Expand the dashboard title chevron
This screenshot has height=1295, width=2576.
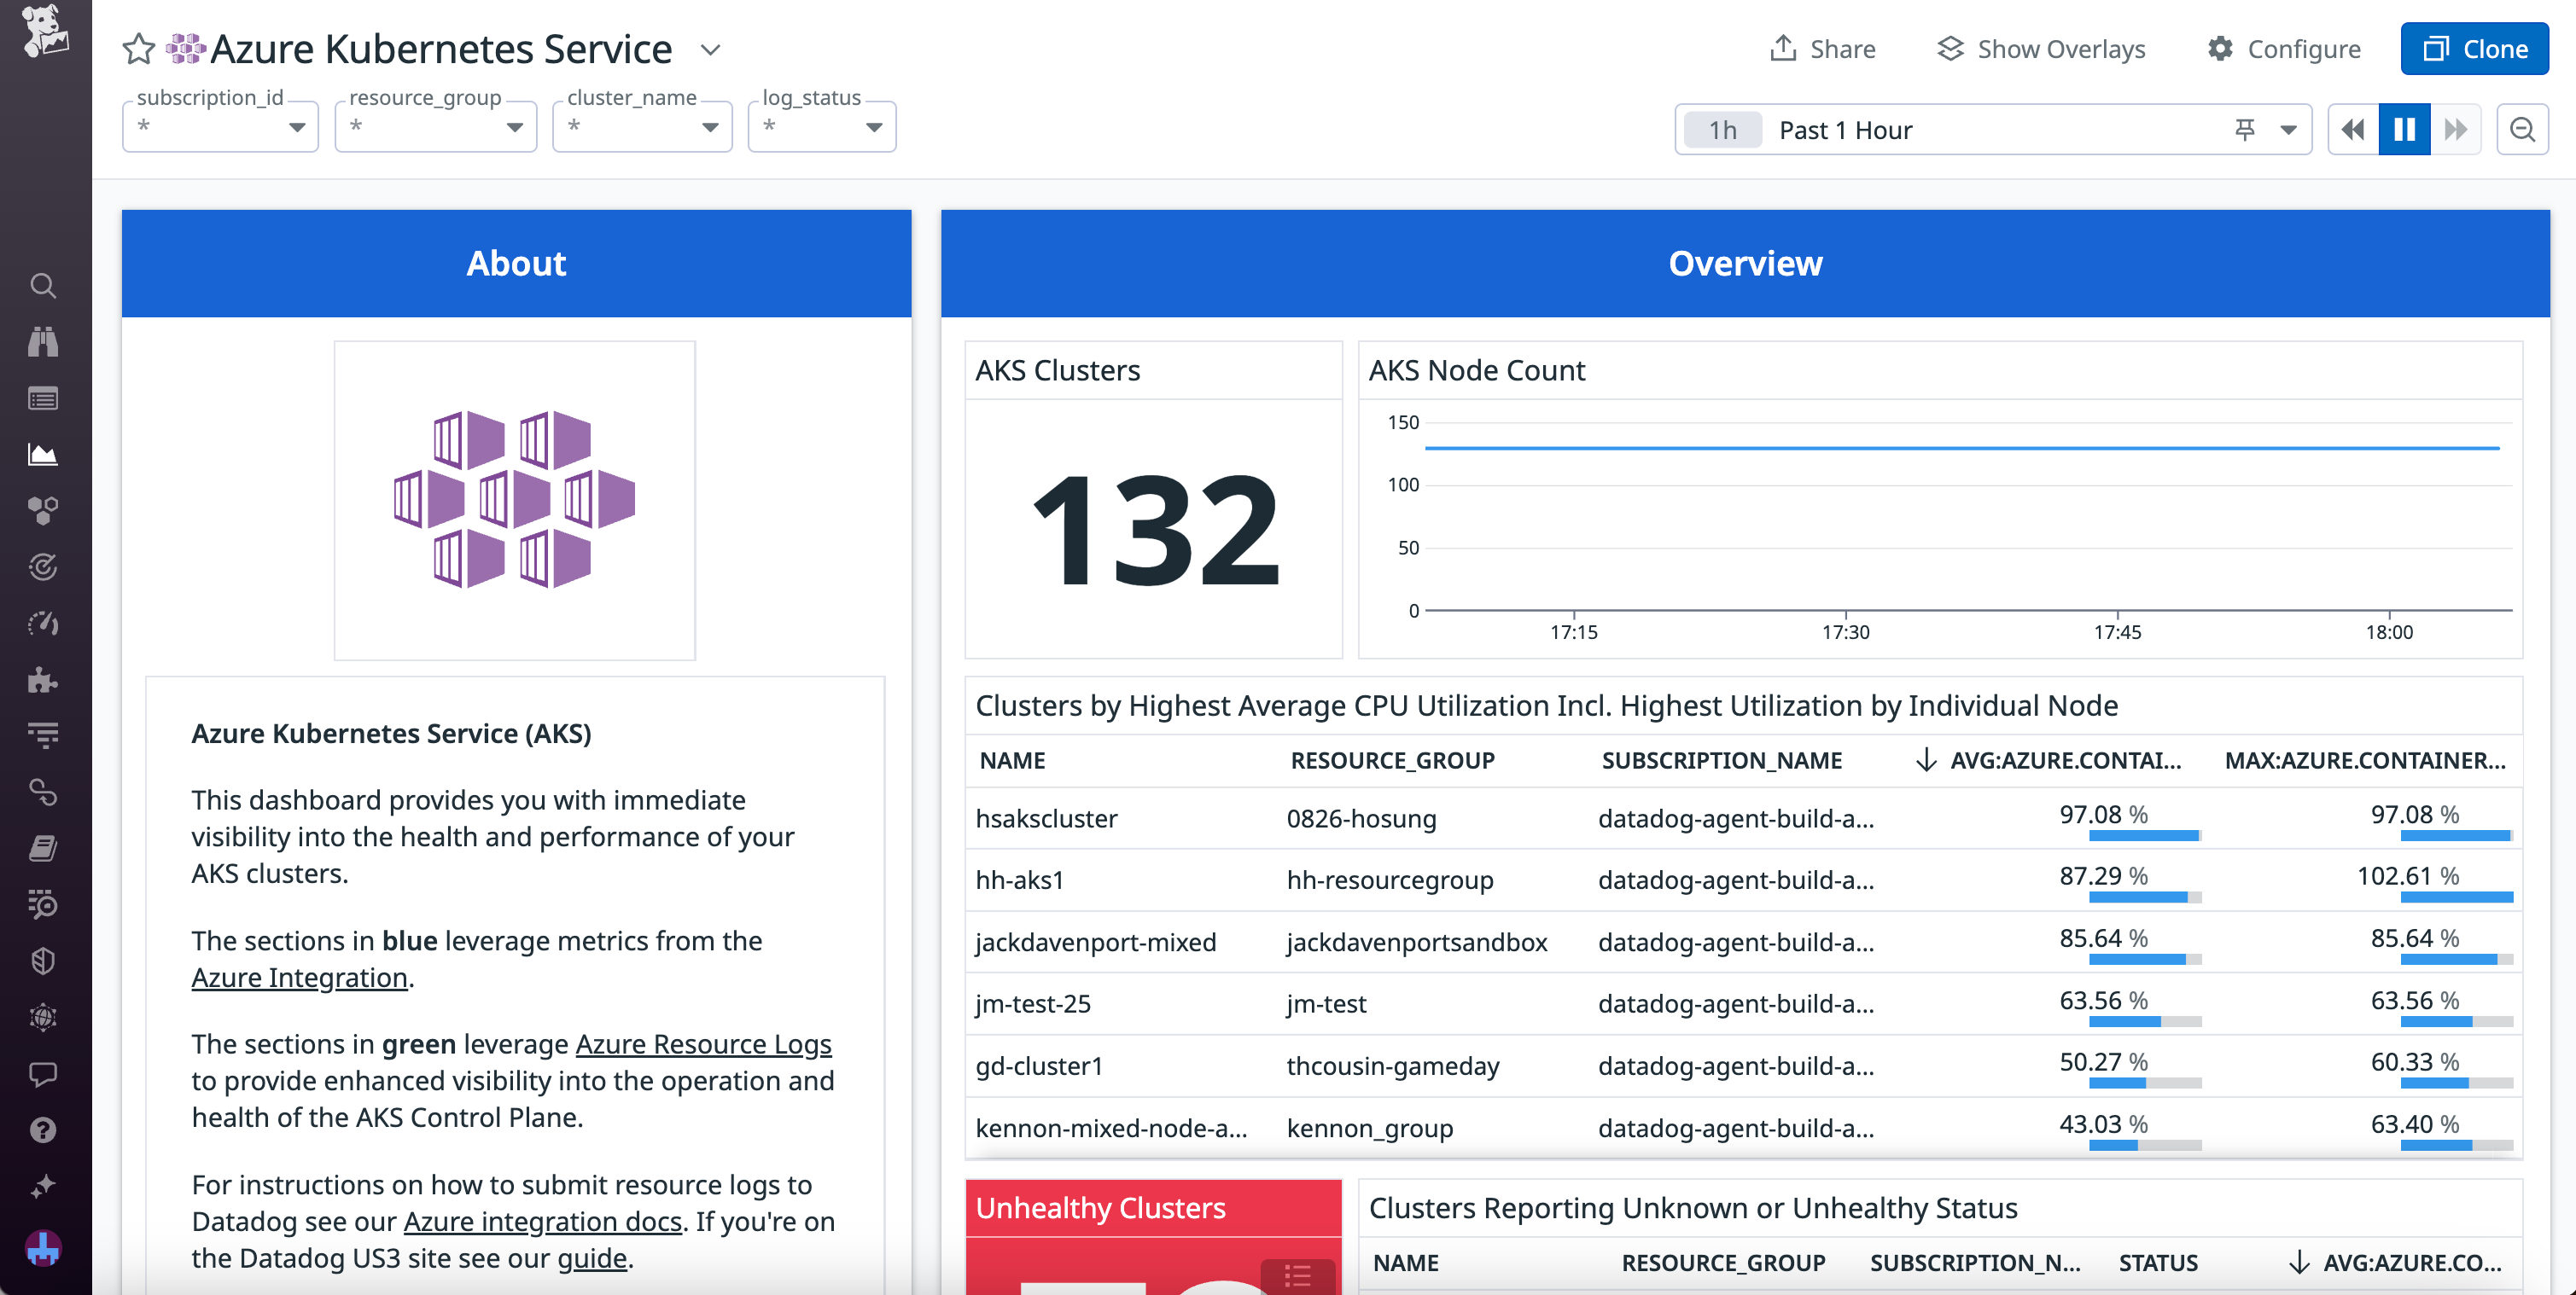pyautogui.click(x=710, y=49)
